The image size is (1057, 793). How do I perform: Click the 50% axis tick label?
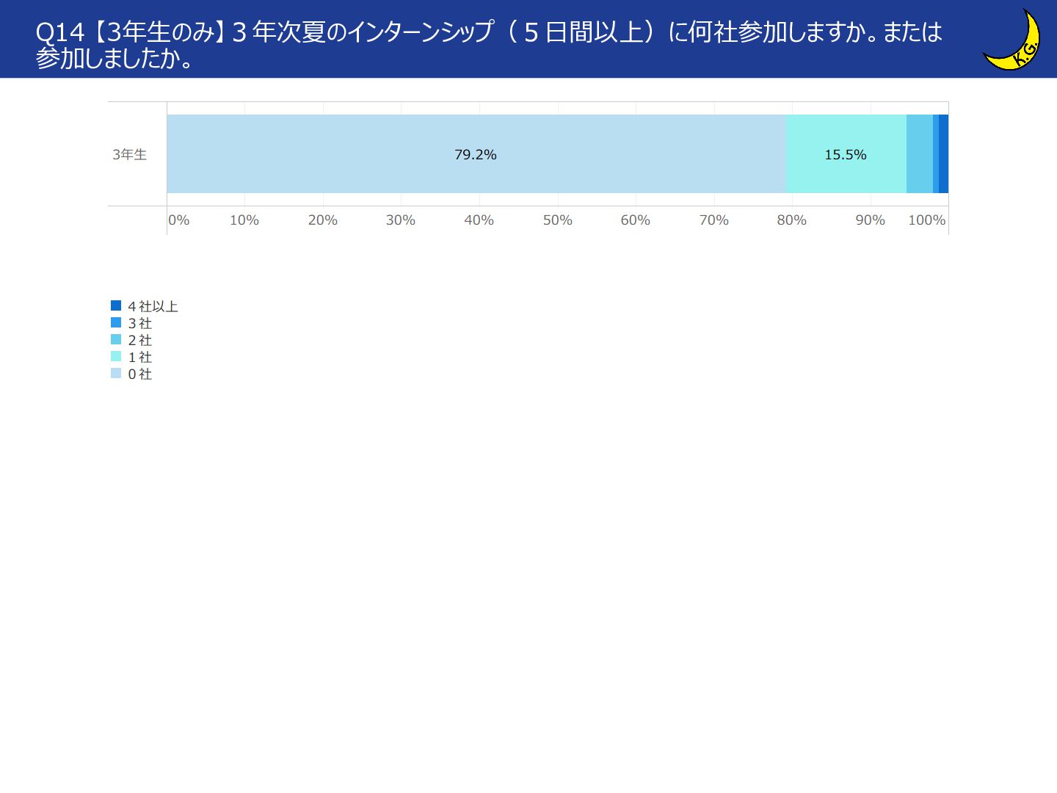(558, 220)
